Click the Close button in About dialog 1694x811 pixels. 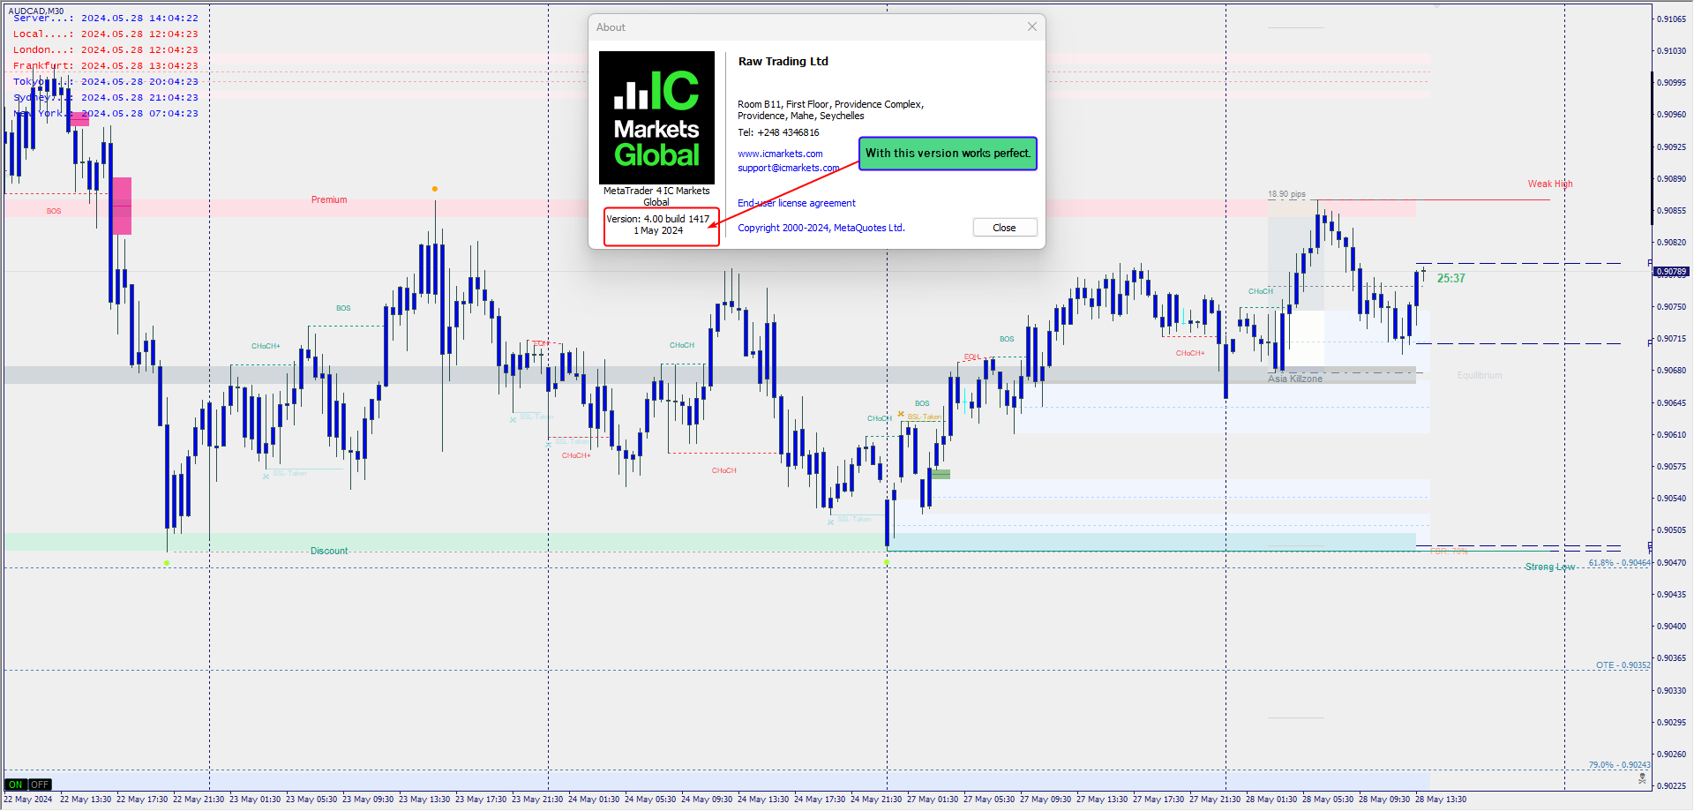(x=1005, y=228)
